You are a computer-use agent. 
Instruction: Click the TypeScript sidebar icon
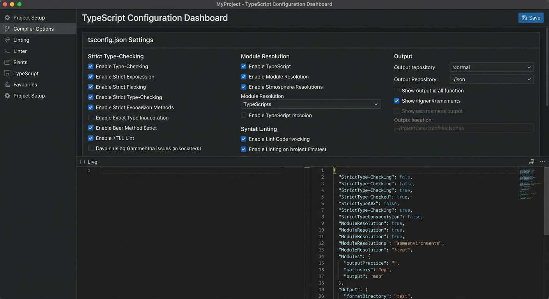point(7,74)
